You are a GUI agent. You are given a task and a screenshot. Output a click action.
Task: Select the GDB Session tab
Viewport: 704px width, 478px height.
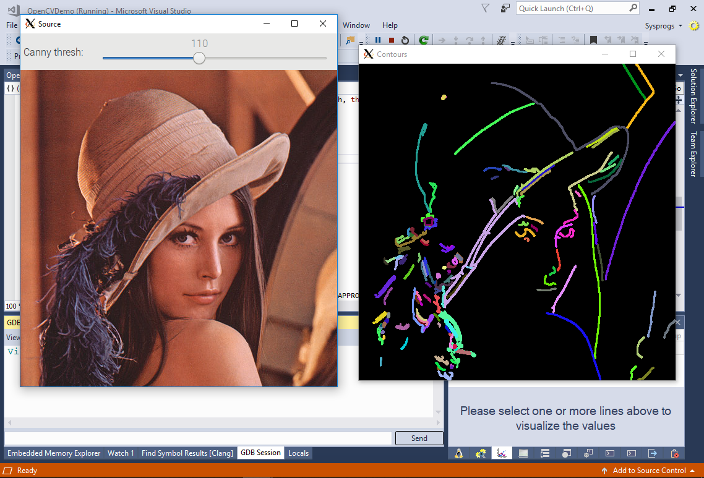[260, 453]
